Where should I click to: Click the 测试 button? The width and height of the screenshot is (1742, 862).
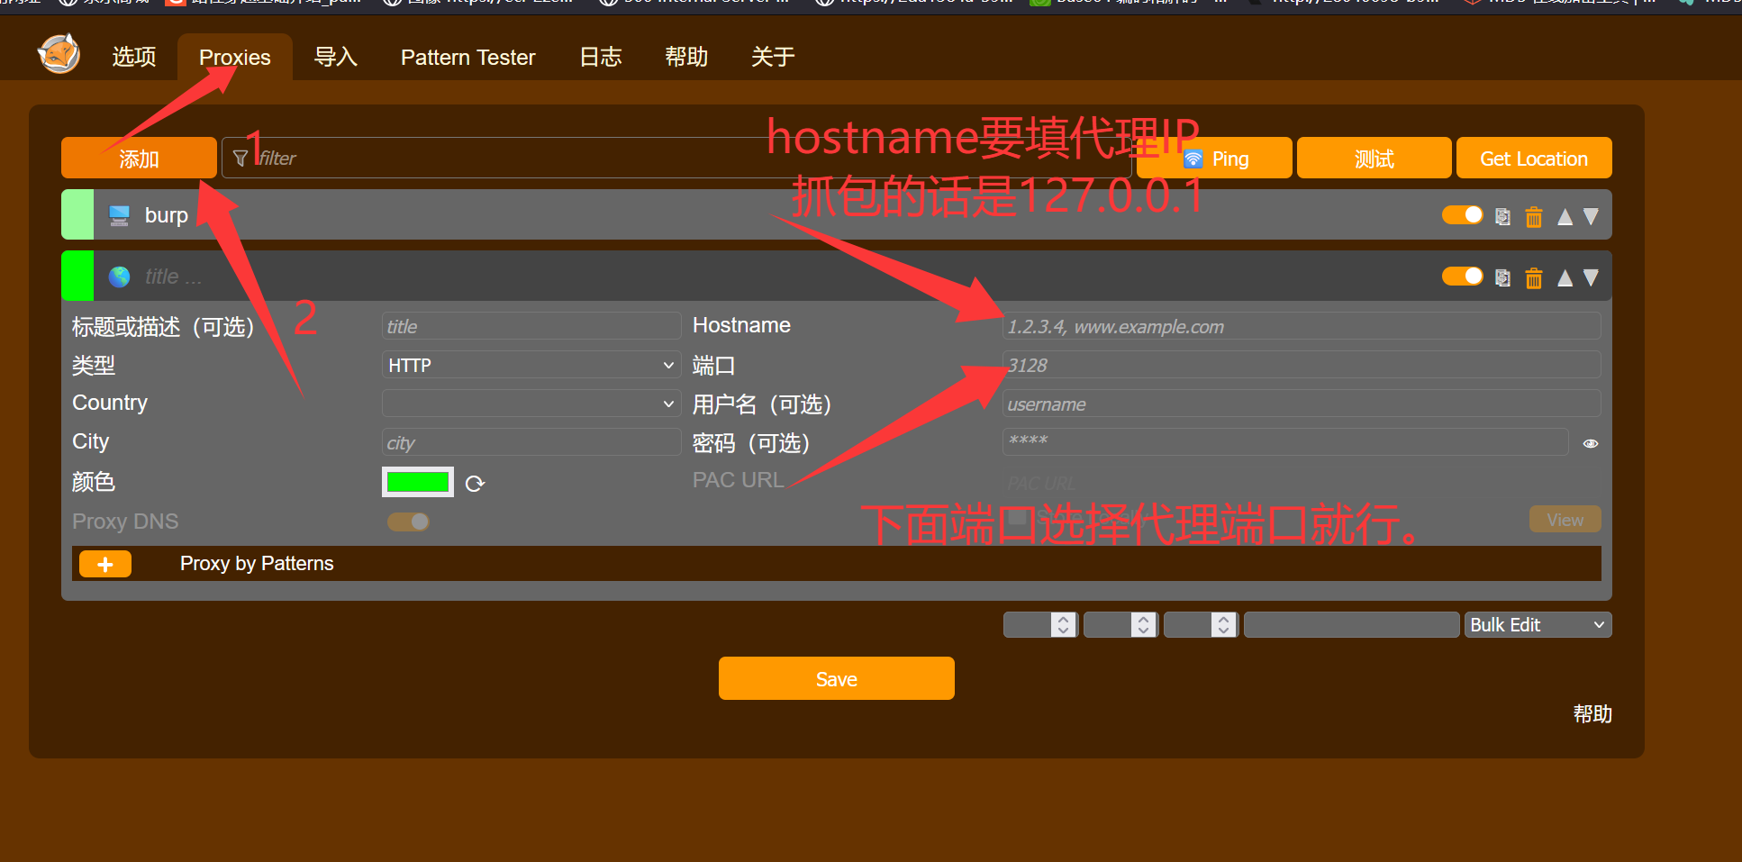pyautogui.click(x=1375, y=158)
